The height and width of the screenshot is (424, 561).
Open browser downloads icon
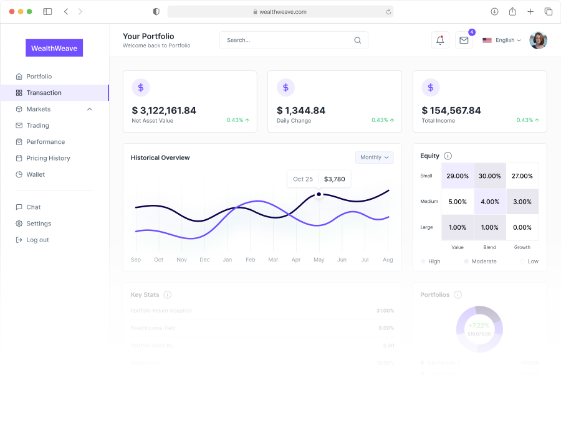[494, 12]
